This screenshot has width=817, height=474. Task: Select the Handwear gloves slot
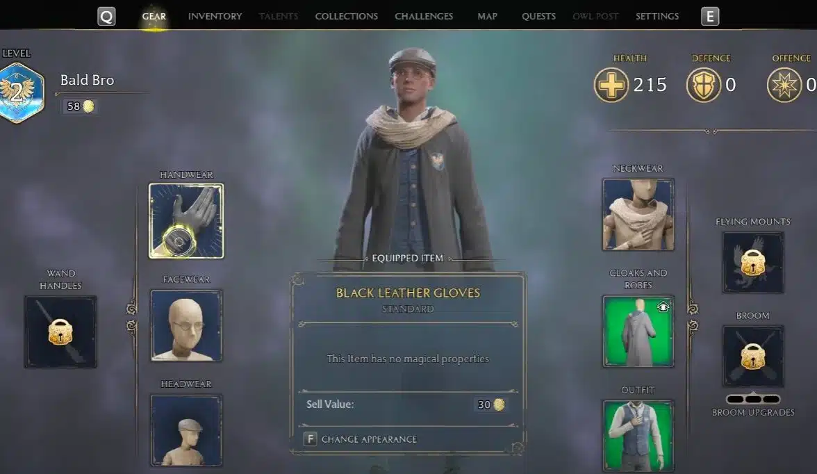click(186, 220)
